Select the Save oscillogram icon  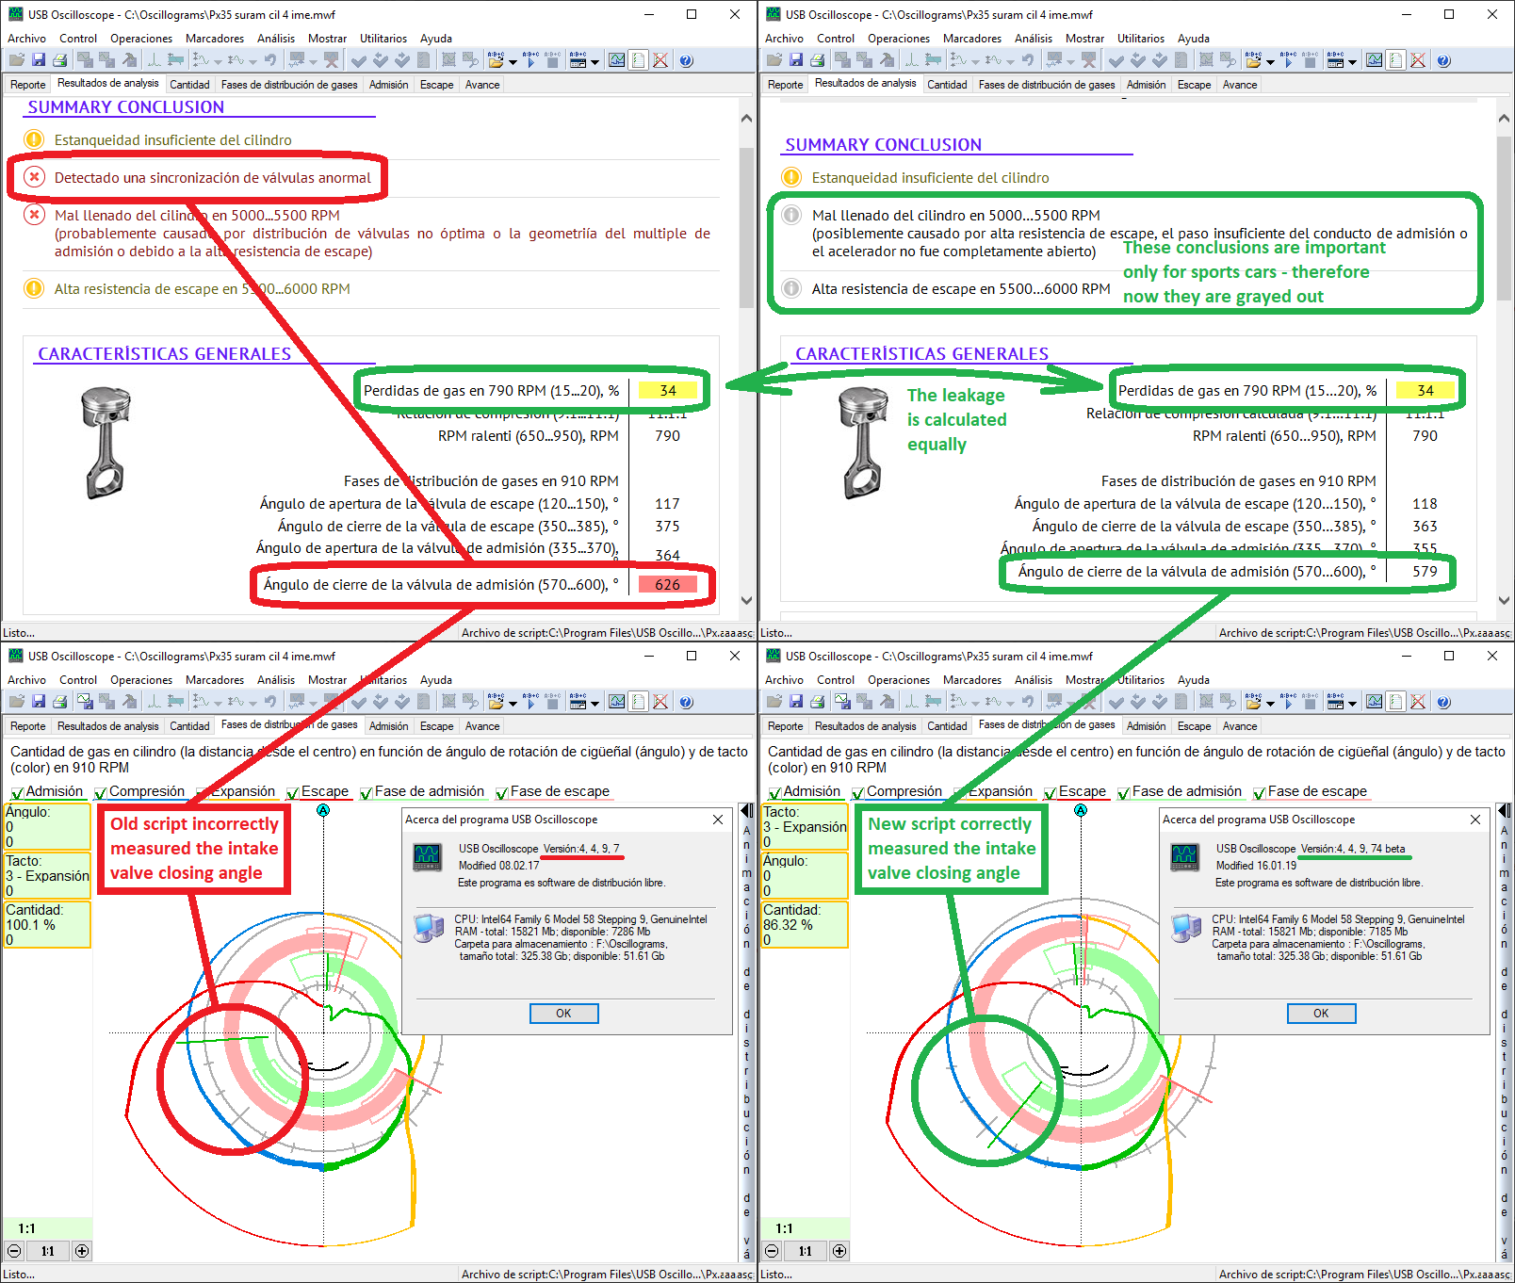coord(40,60)
